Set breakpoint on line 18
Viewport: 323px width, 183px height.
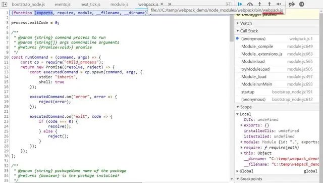(6, 97)
